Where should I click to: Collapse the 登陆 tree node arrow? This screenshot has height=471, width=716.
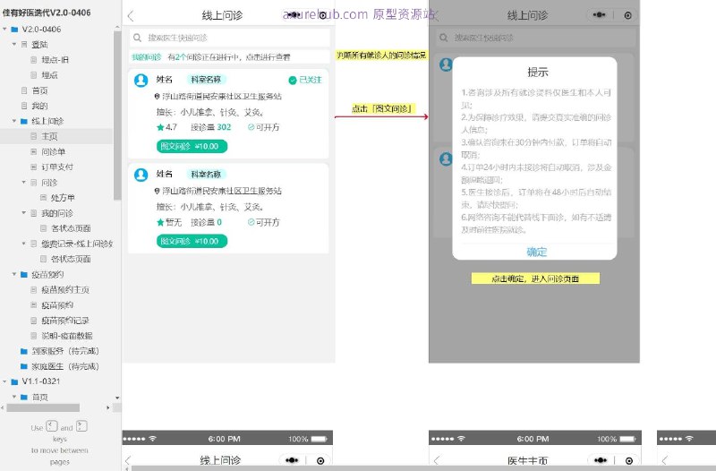(x=14, y=44)
